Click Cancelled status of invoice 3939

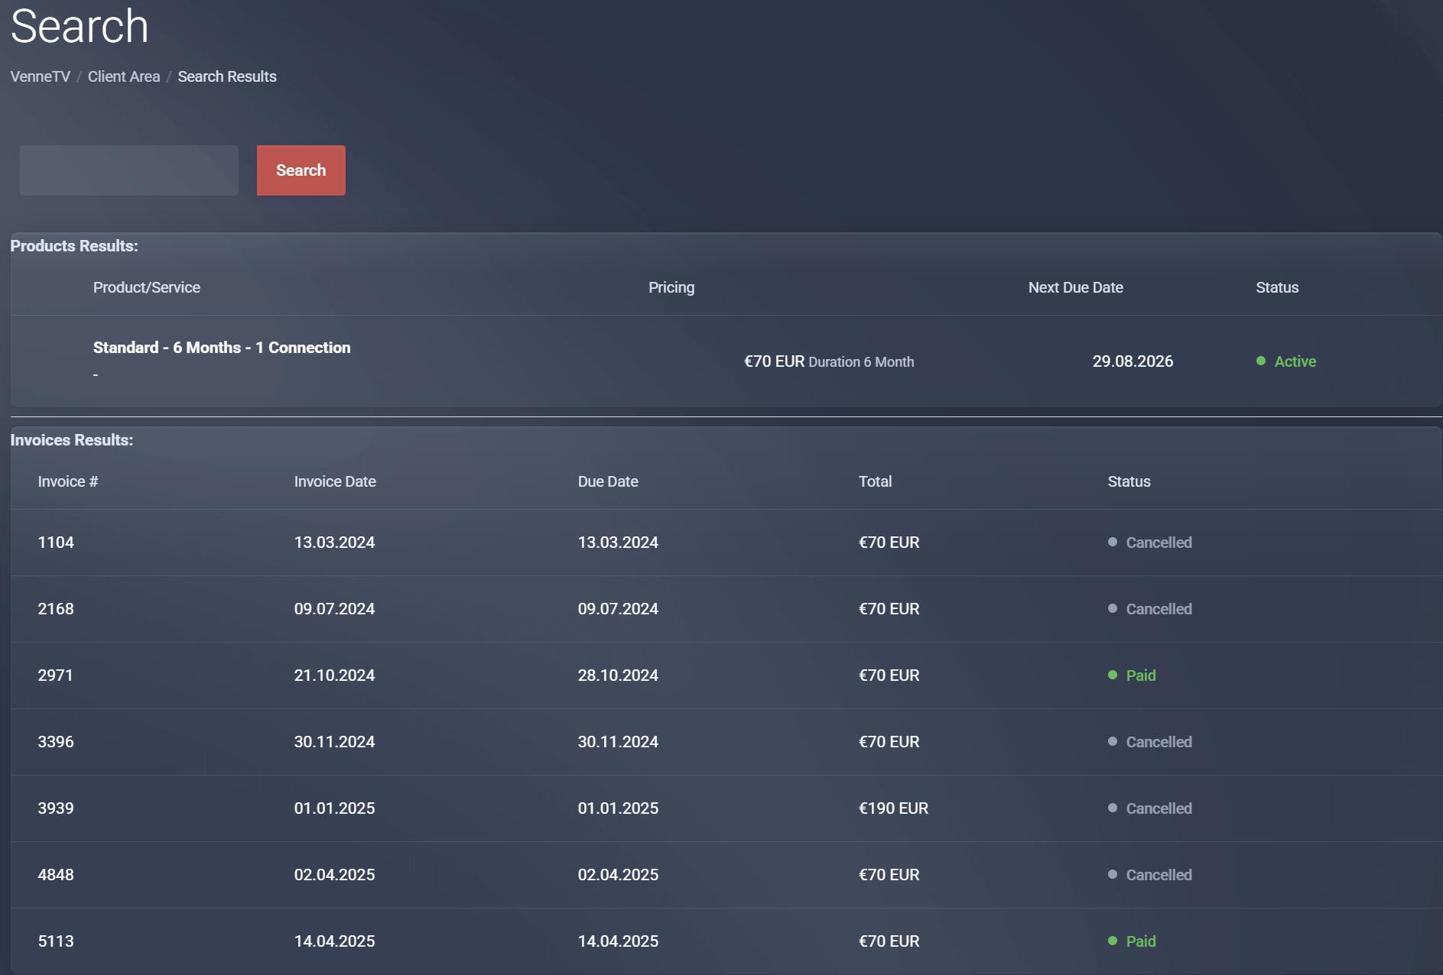[x=1158, y=808]
